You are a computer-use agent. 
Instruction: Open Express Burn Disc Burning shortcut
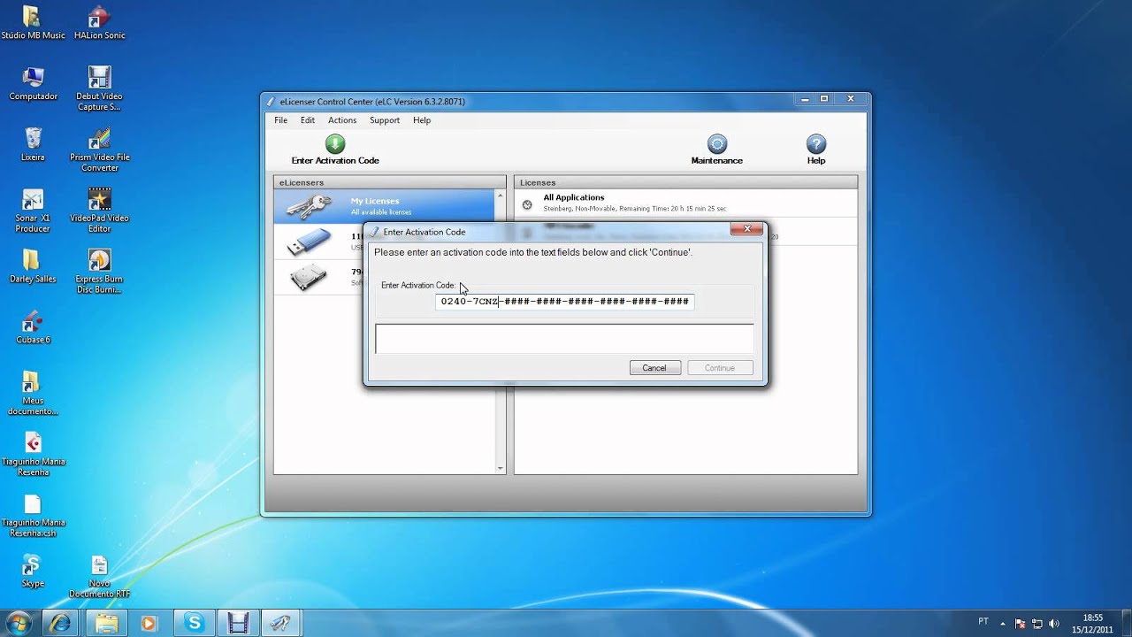[99, 272]
